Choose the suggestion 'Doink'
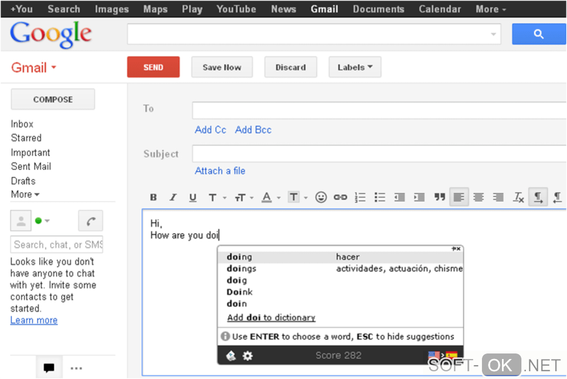 point(340,292)
